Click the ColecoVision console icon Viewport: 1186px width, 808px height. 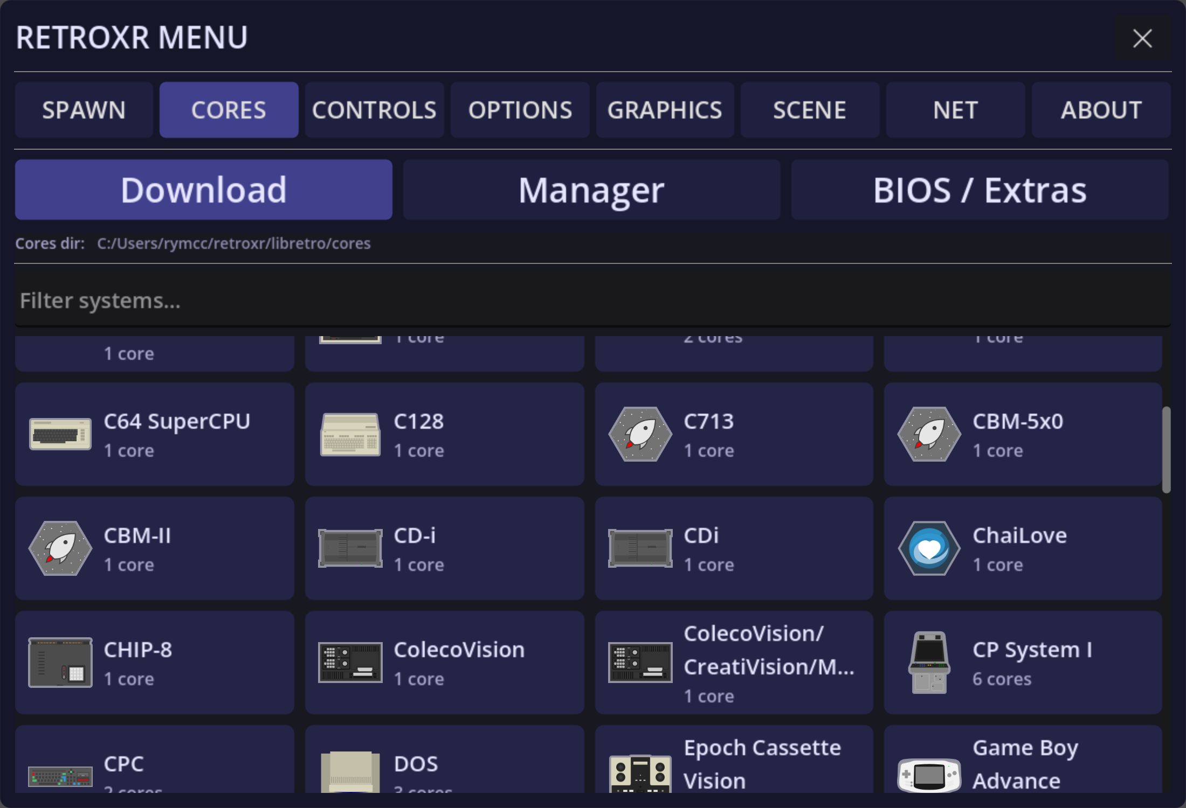(350, 663)
